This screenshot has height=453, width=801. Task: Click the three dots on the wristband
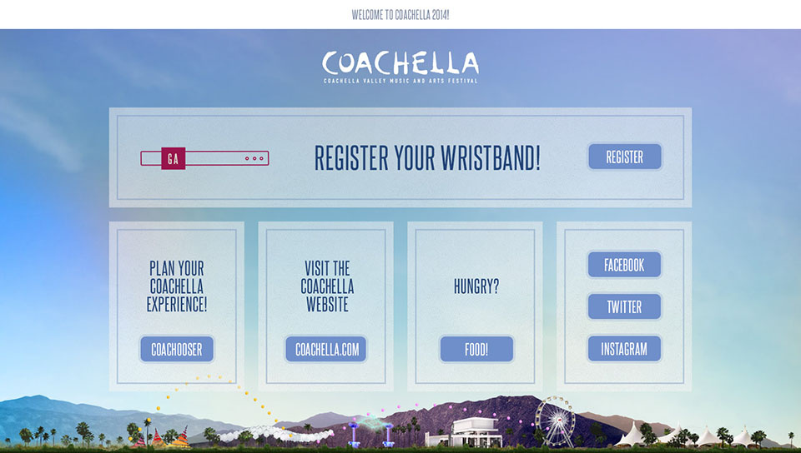point(254,158)
